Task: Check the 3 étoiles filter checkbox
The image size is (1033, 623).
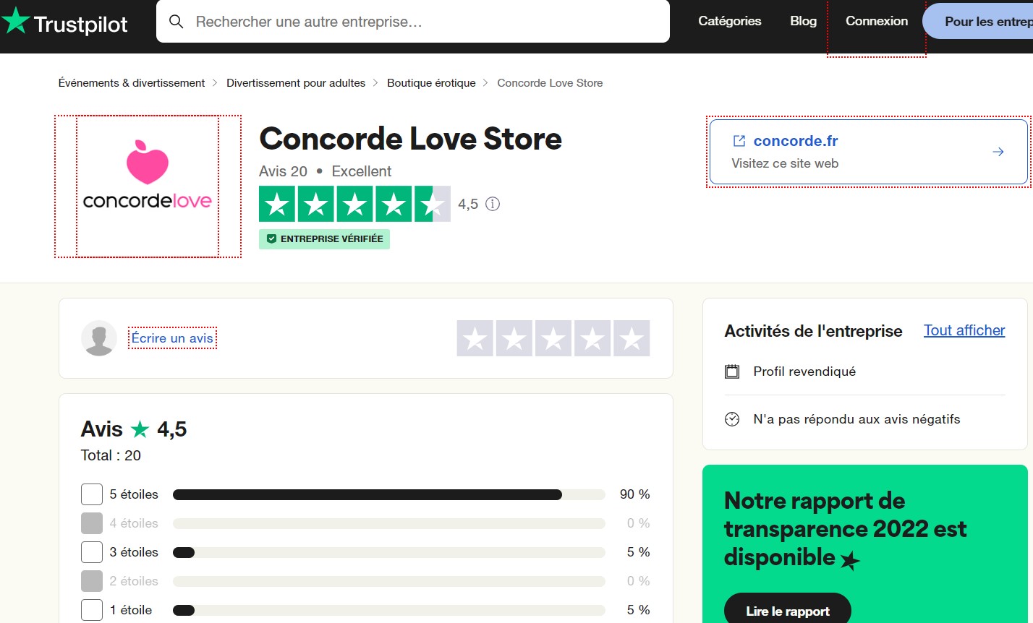Action: coord(92,552)
